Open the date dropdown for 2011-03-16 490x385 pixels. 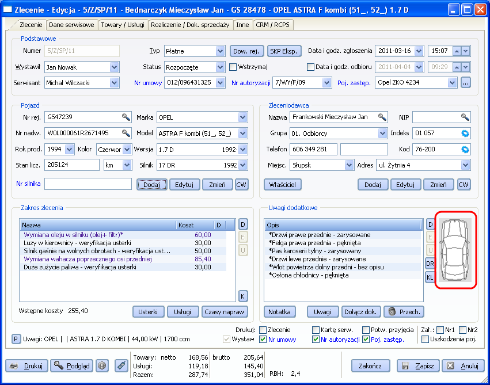click(419, 51)
